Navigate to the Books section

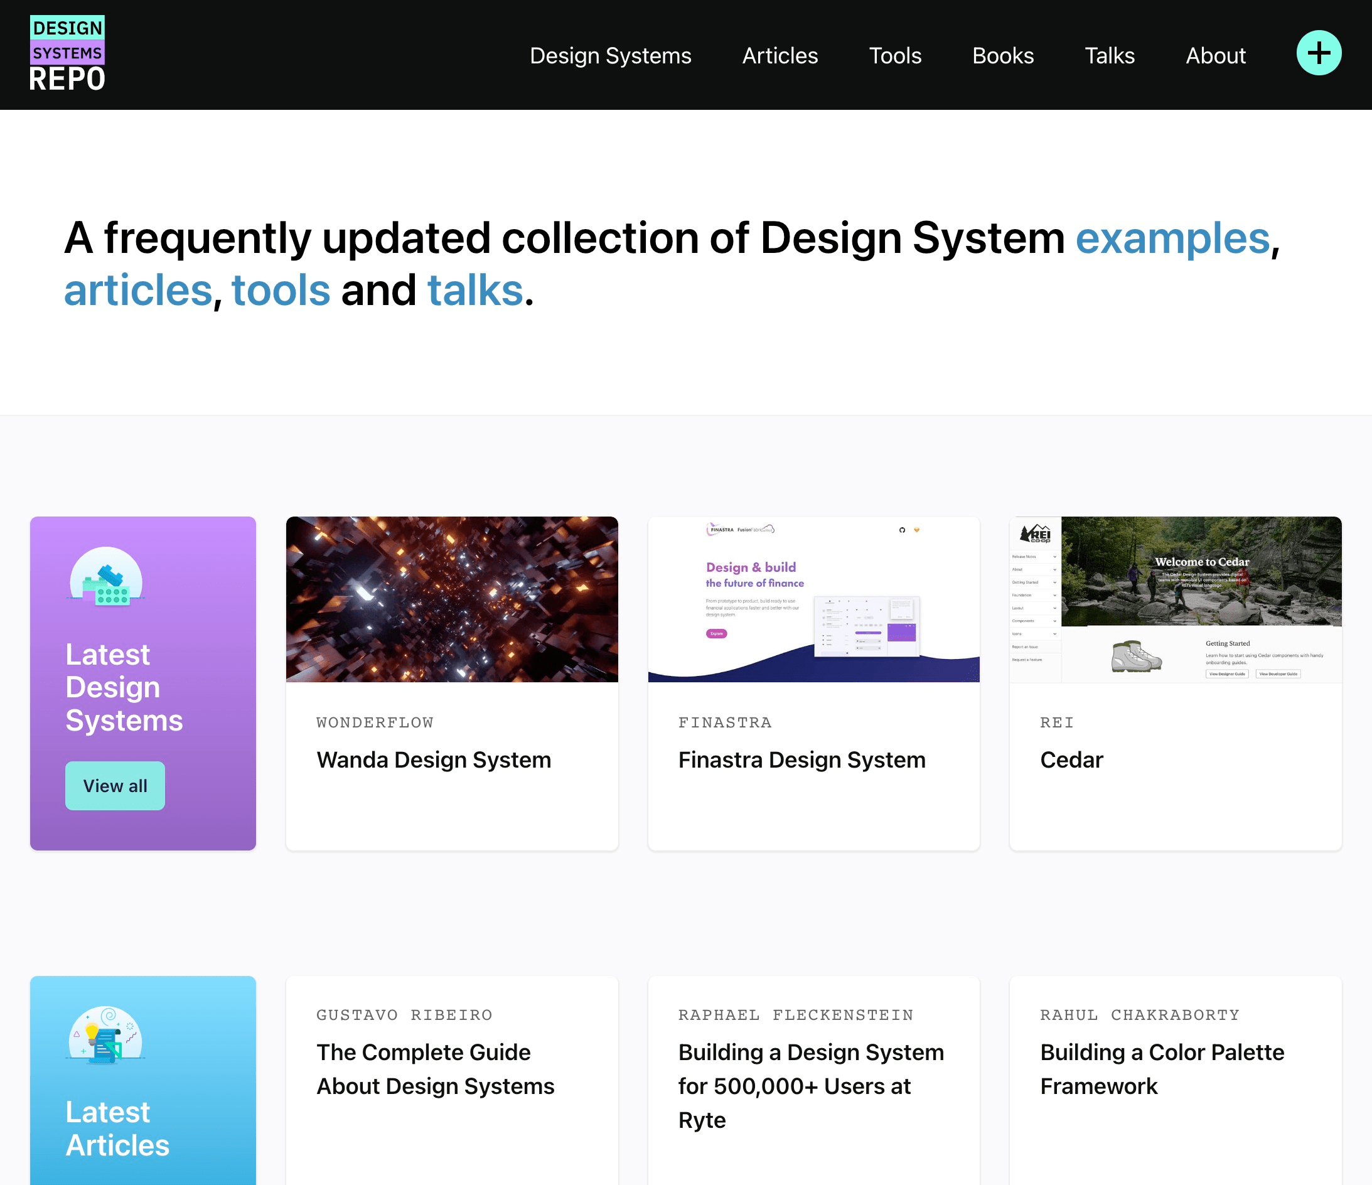tap(1002, 56)
